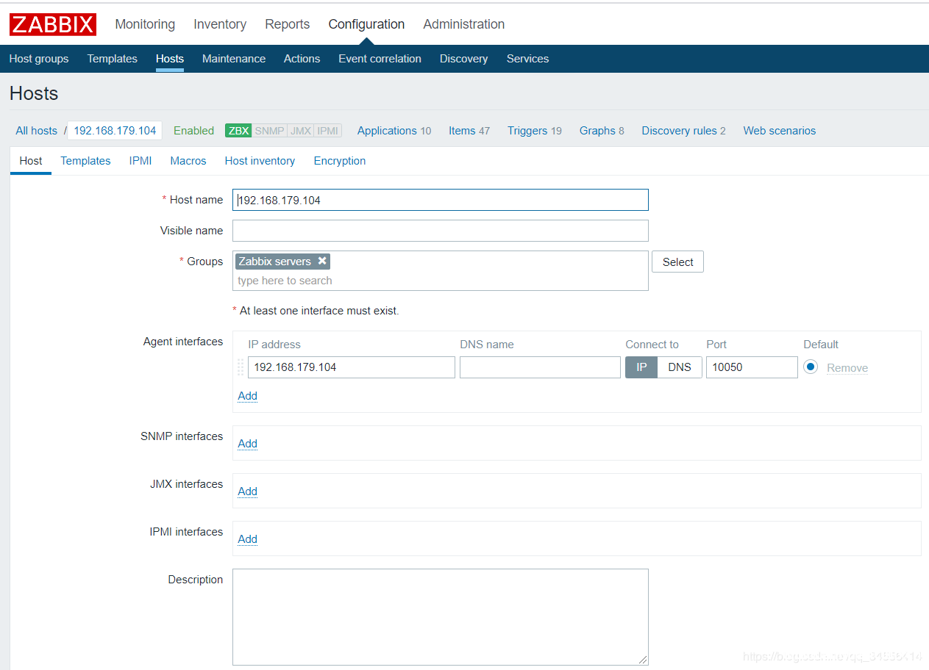The width and height of the screenshot is (929, 670).
Task: Click the green ZBX availability icon
Action: click(x=238, y=130)
